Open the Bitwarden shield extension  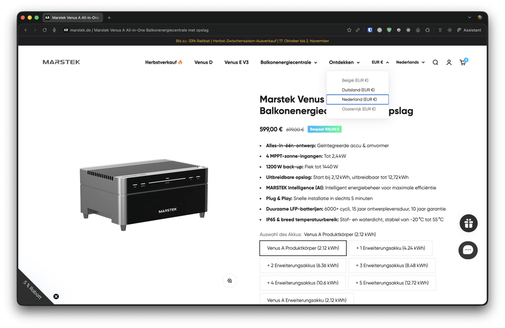[x=370, y=30]
